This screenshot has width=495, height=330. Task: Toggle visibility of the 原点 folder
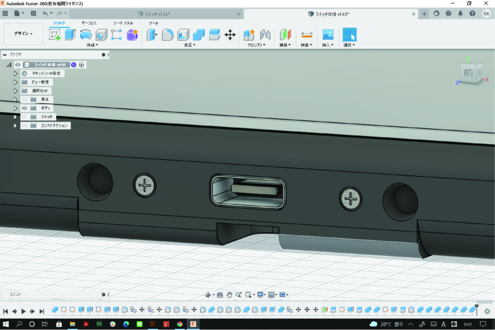click(x=24, y=100)
